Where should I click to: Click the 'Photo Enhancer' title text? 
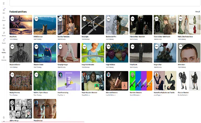[38, 121]
